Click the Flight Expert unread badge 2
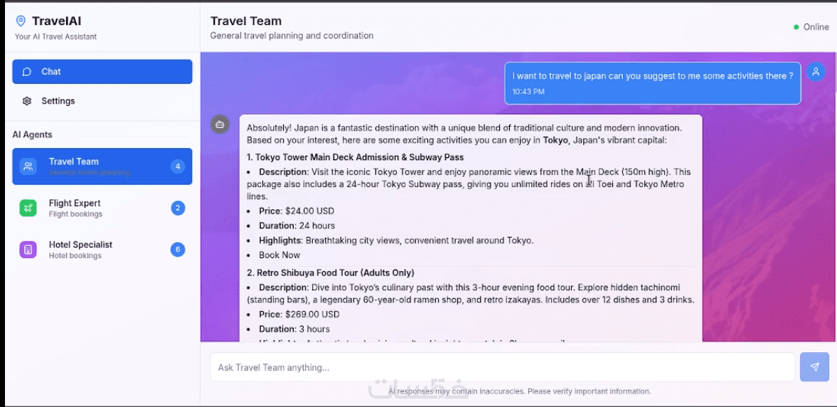Screen dimensions: 837x407 pyautogui.click(x=178, y=208)
